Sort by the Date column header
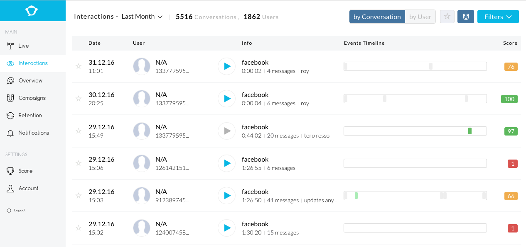The height and width of the screenshot is (247, 526). (x=94, y=43)
